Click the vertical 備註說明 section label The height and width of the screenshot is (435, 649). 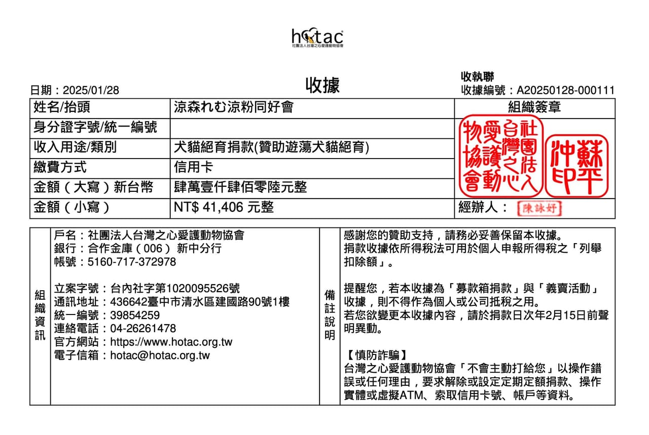click(x=330, y=315)
